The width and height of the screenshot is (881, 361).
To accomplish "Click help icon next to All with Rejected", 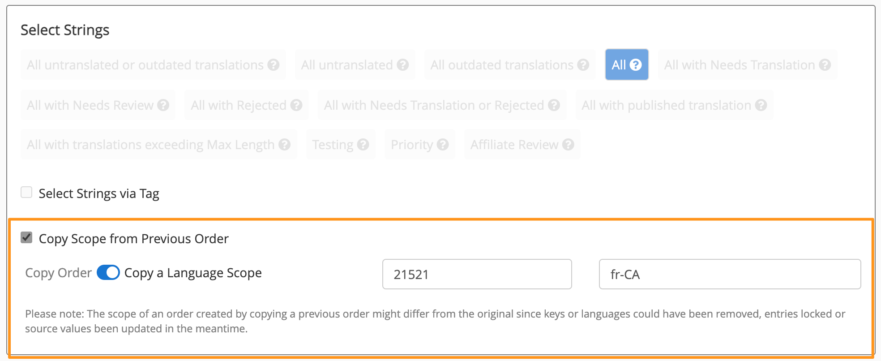I will tap(296, 105).
